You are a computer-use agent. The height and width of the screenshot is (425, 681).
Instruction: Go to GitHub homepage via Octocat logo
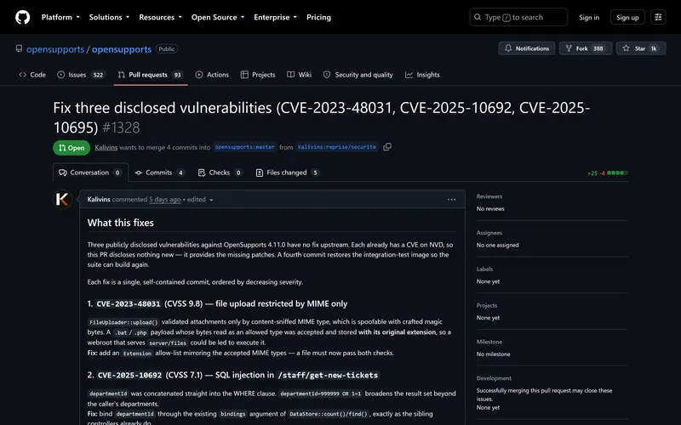point(23,17)
